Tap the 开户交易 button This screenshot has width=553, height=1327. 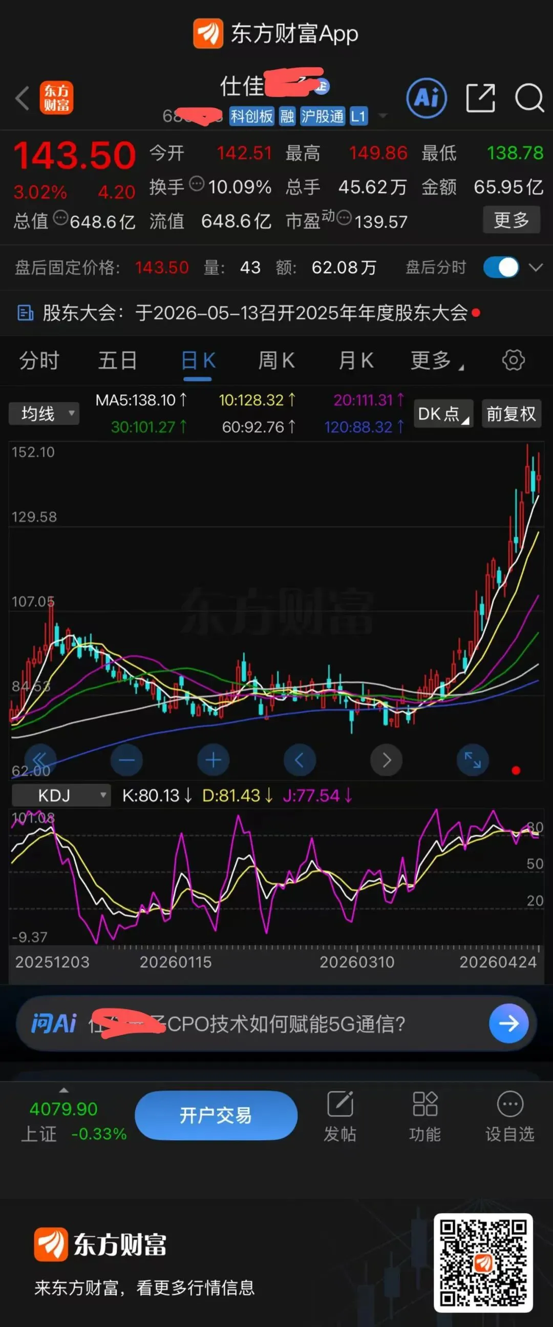pos(216,1116)
